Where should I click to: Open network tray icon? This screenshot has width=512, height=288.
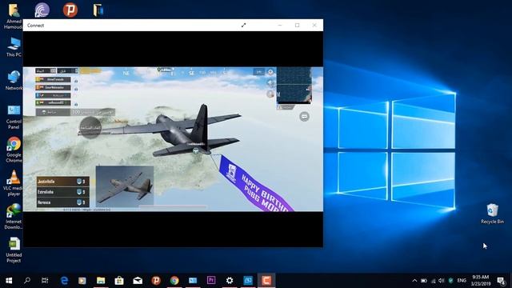433,281
